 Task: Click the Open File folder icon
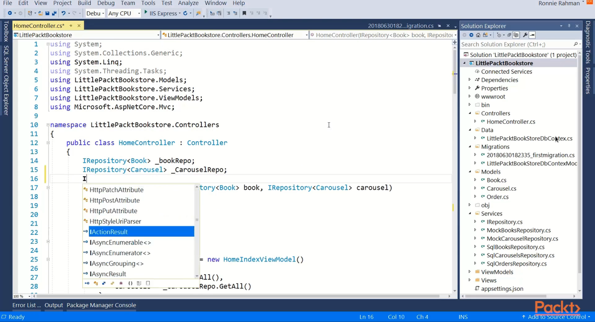click(41, 13)
